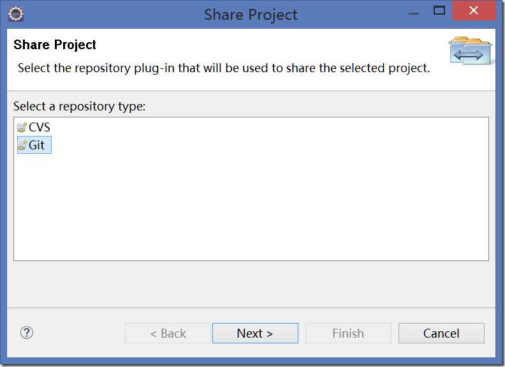Click the repository plug-in description text
The height and width of the screenshot is (367, 505).
click(x=223, y=68)
